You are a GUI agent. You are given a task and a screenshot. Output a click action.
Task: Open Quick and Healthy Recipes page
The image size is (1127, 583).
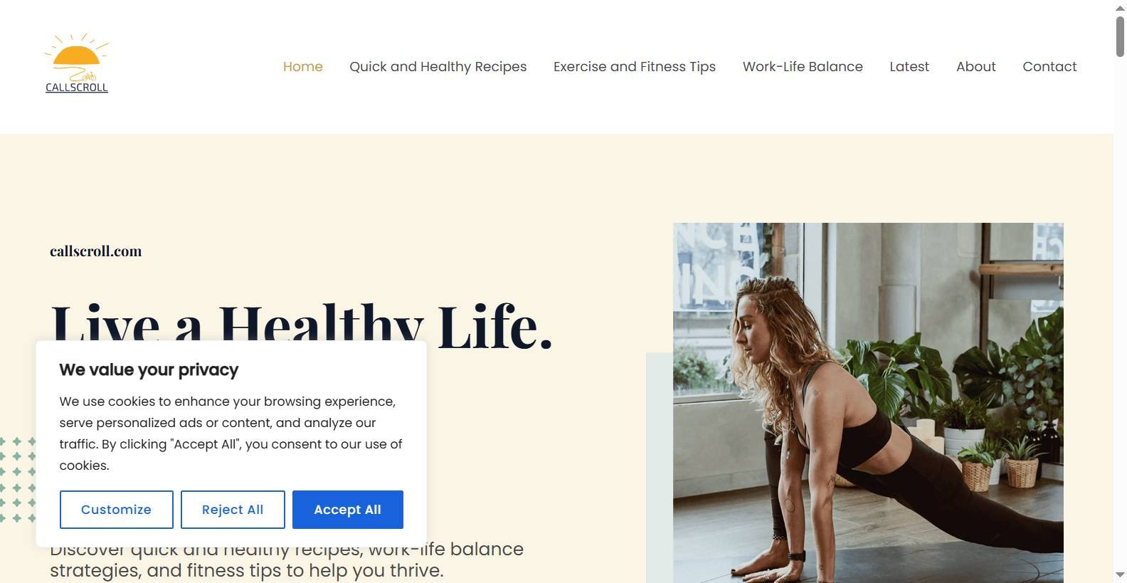tap(438, 66)
